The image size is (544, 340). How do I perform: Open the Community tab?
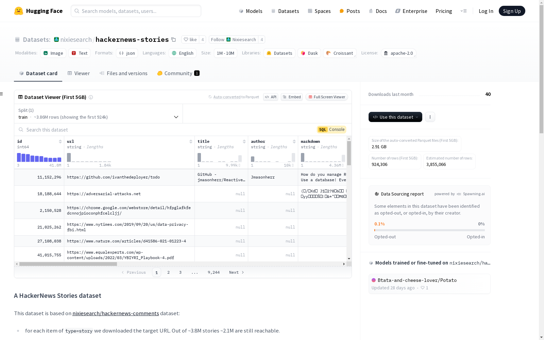click(178, 73)
